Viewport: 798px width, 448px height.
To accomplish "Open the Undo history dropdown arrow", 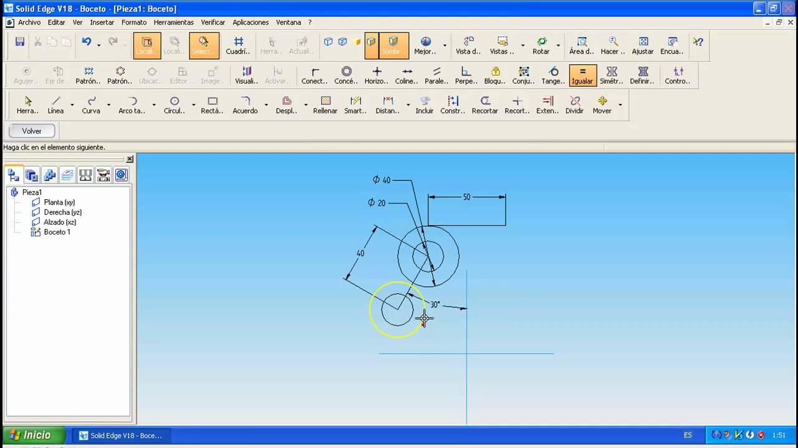I will click(x=99, y=45).
